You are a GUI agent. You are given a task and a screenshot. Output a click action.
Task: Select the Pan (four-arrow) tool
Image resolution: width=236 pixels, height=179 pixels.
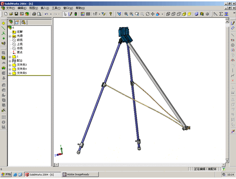tap(152, 14)
